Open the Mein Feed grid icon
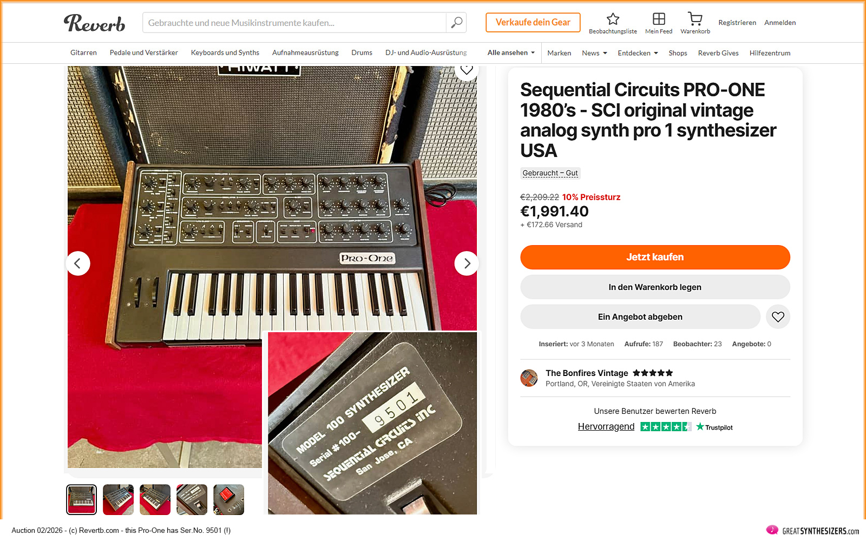The image size is (866, 541). (x=659, y=19)
